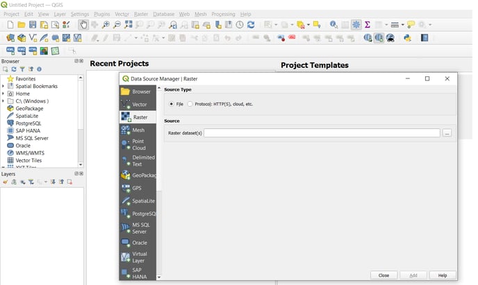Image resolution: width=478 pixels, height=285 pixels.
Task: Open the Temporal Controller clock icon
Action: tap(240, 25)
